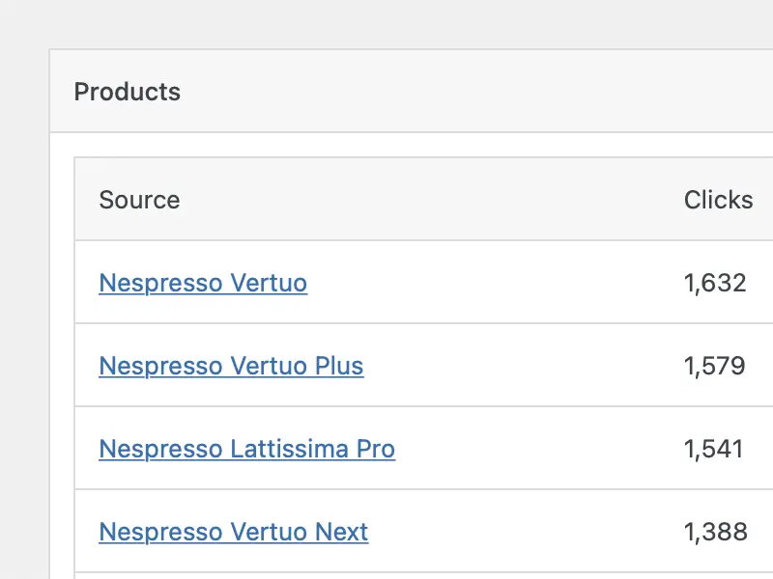Open the Nespresso Vertuo Next link

coord(234,532)
